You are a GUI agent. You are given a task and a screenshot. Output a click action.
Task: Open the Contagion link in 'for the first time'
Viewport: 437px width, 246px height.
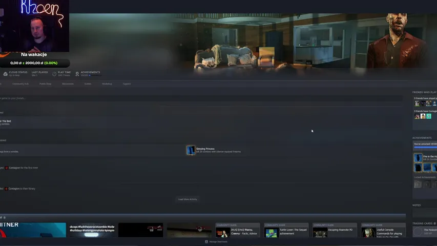pos(14,168)
